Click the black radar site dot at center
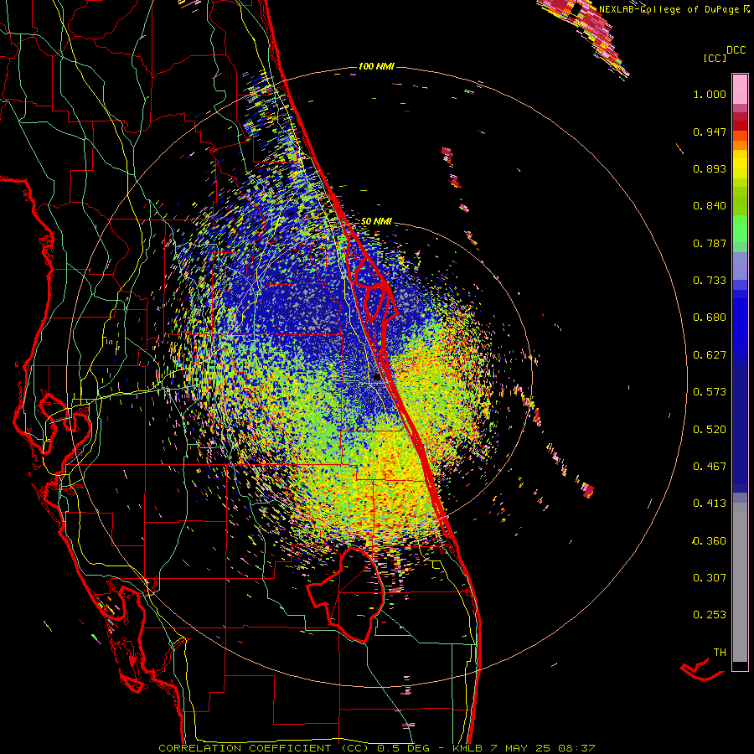Screen dimensions: 754x754 pos(378,376)
